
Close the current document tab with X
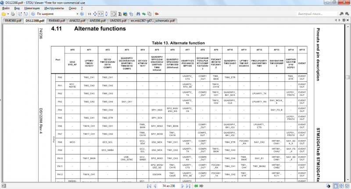point(347,20)
